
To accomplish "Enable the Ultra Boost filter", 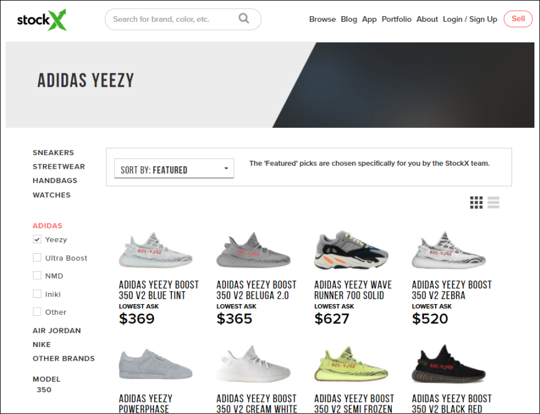I will coord(37,258).
